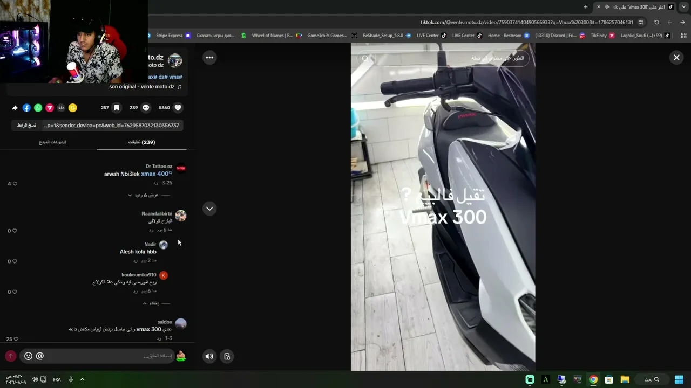This screenshot has width=691, height=388.
Task: Open Naaimlalibirté's profile avatar
Action: coord(181,216)
